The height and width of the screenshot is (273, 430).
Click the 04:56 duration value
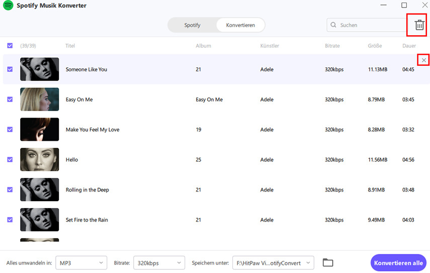[x=408, y=159]
